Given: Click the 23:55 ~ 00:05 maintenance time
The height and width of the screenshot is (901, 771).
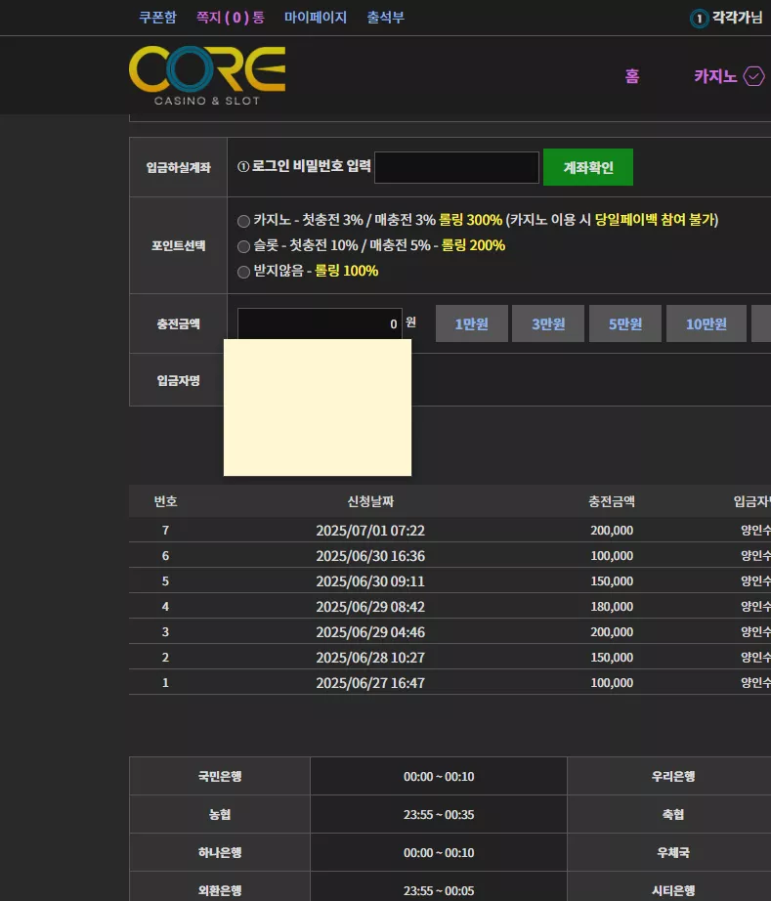Looking at the screenshot, I should tap(439, 890).
